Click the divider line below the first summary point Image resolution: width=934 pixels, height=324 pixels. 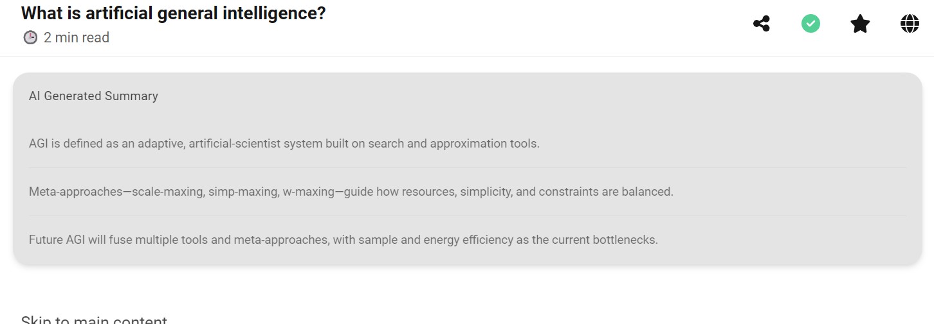coord(467,168)
